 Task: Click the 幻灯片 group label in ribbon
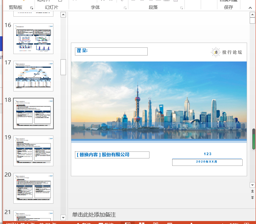(52, 7)
